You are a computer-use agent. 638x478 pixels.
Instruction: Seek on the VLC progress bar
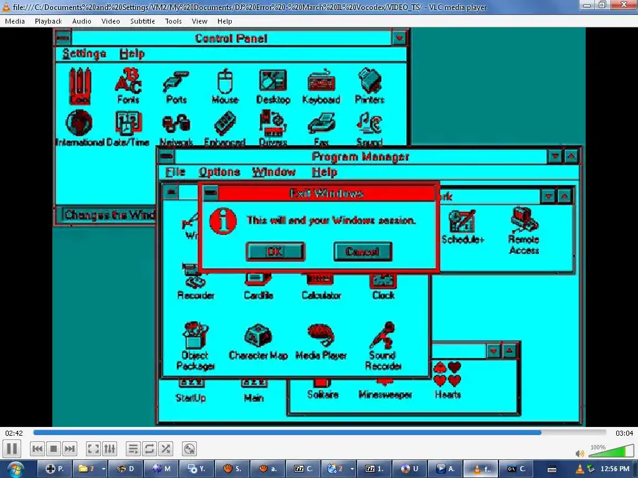point(320,433)
